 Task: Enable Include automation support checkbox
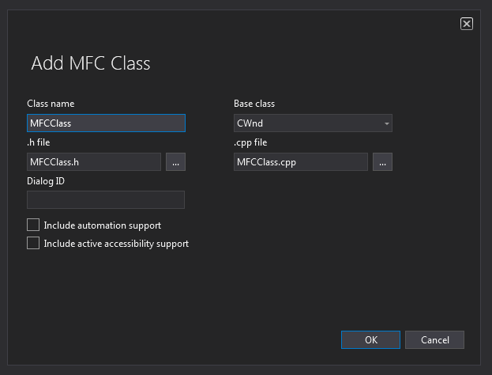(x=33, y=225)
